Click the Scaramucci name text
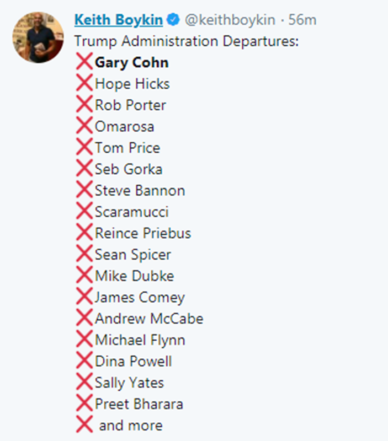The image size is (388, 441). [131, 212]
